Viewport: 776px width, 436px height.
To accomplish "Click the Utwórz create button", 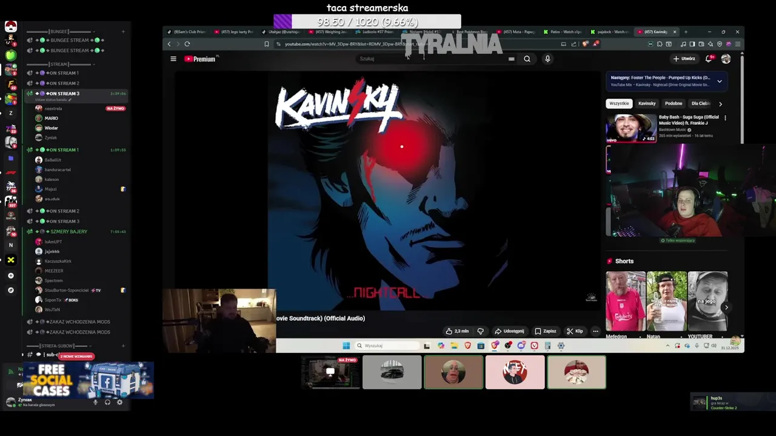I will [684, 59].
